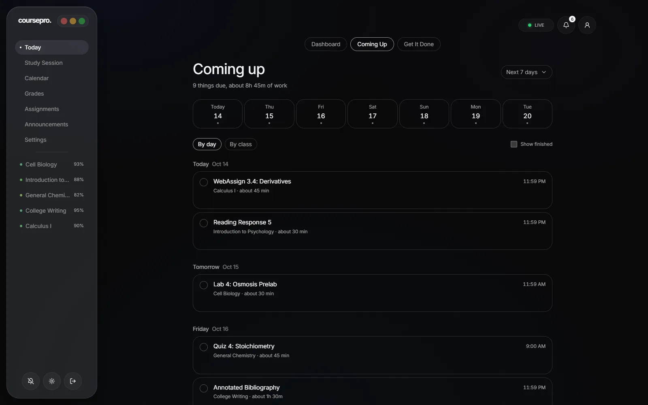The width and height of the screenshot is (648, 405).
Task: Select the By day grouping
Action: 207,144
